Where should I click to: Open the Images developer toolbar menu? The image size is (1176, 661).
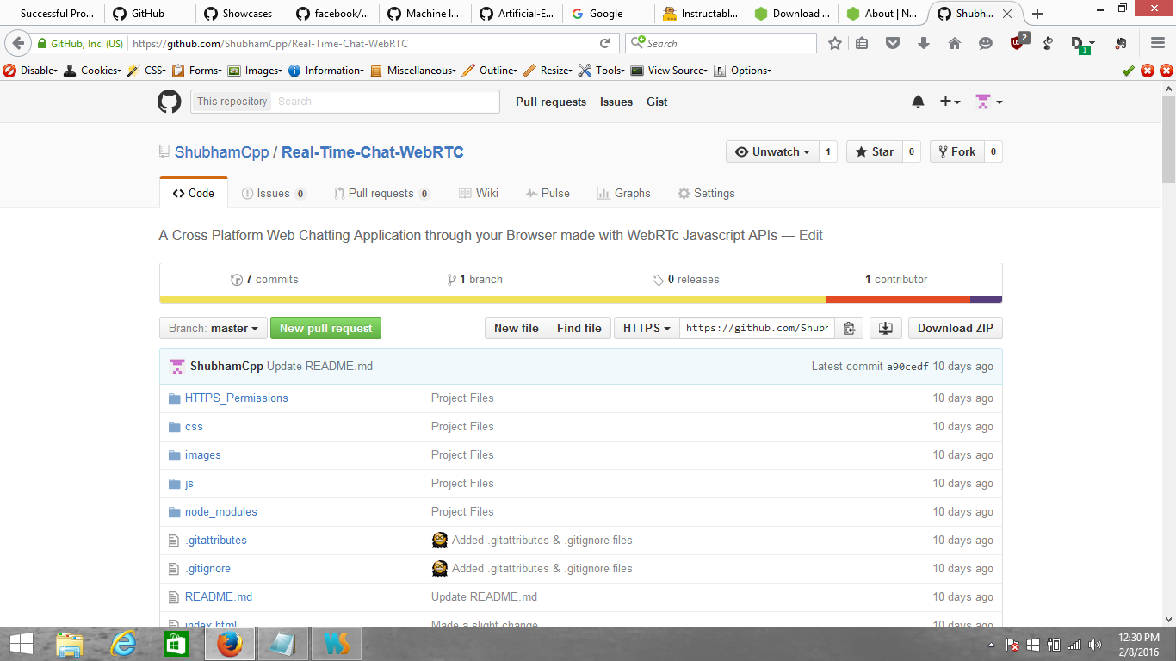255,71
